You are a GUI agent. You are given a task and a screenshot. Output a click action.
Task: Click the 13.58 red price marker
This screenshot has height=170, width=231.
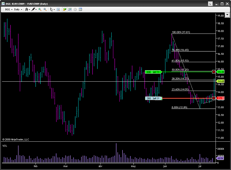(x=220, y=98)
